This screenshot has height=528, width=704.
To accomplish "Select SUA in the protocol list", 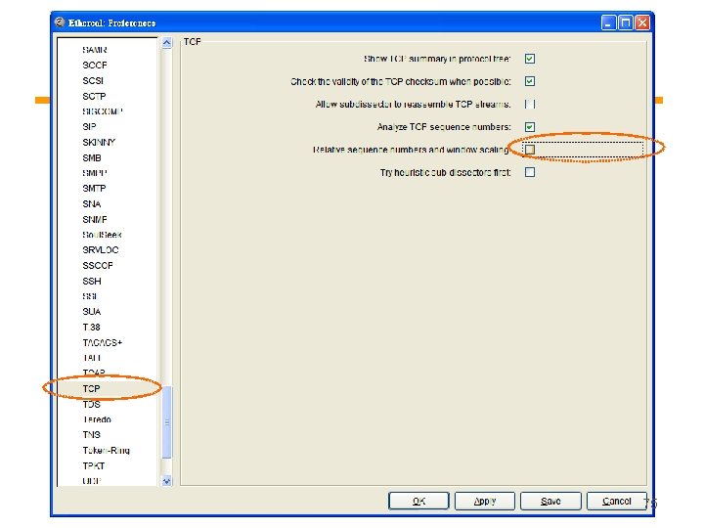I will [x=92, y=312].
